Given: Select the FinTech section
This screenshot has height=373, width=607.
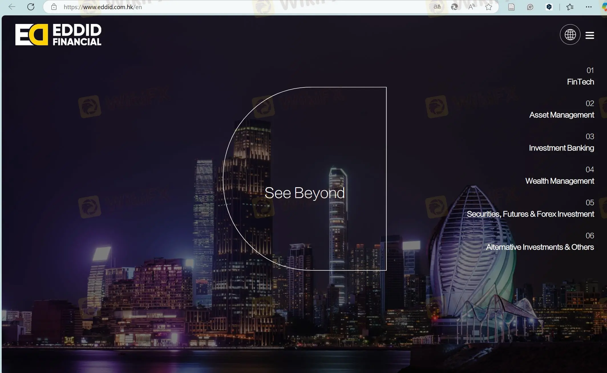Looking at the screenshot, I should pyautogui.click(x=580, y=82).
